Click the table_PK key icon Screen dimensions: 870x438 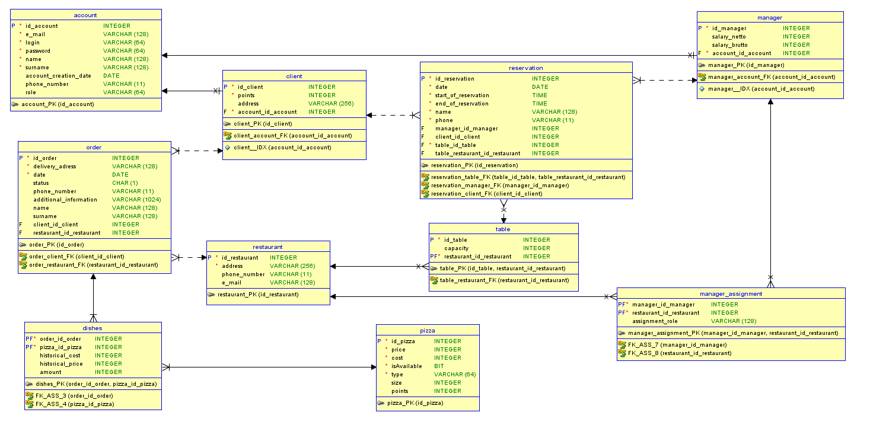coord(434,268)
